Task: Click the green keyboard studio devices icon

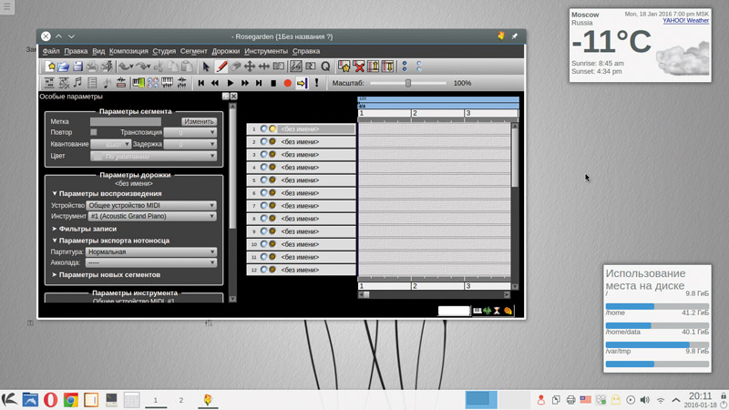Action: 139,83
